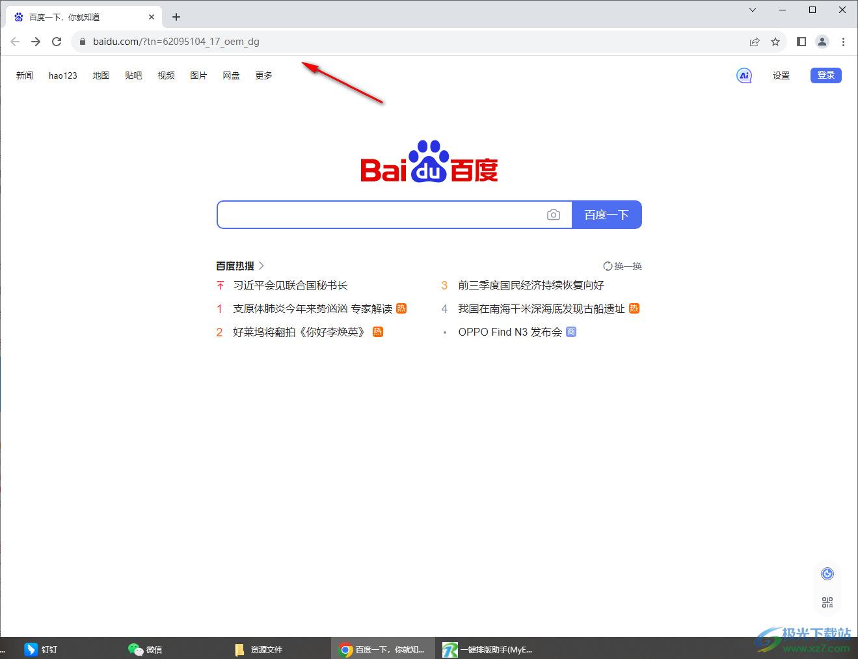
Task: Click the 百度一下 search button
Action: (607, 215)
